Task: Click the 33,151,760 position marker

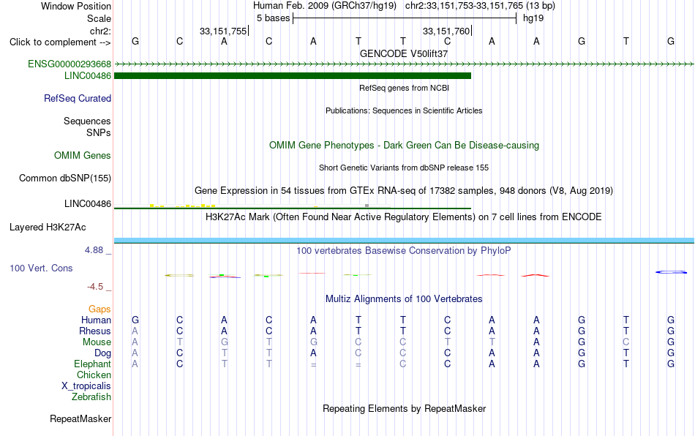Action: (x=446, y=31)
